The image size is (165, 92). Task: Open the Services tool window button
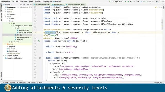[31, 83]
